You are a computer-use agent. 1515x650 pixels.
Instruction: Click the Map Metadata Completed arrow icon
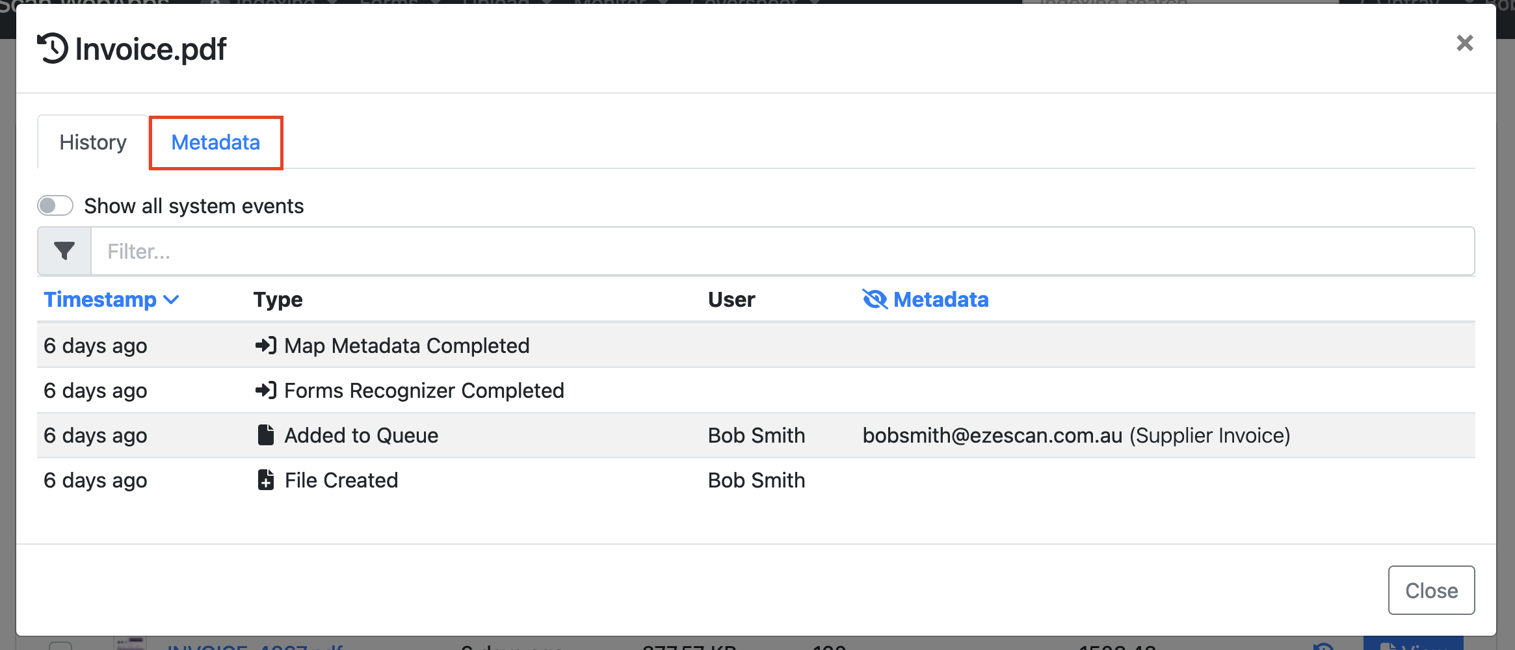pyautogui.click(x=265, y=345)
